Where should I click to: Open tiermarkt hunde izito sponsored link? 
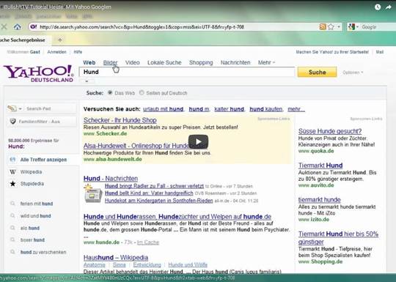click(320, 200)
